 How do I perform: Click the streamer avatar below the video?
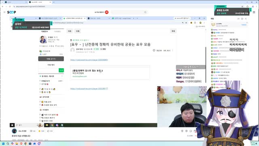click(15, 131)
